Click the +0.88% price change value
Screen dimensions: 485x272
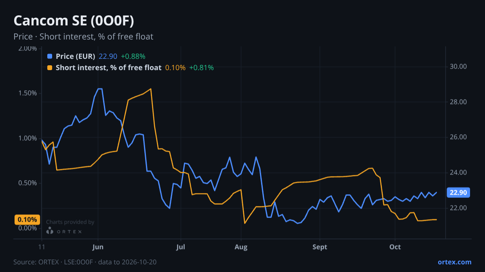[x=133, y=56]
